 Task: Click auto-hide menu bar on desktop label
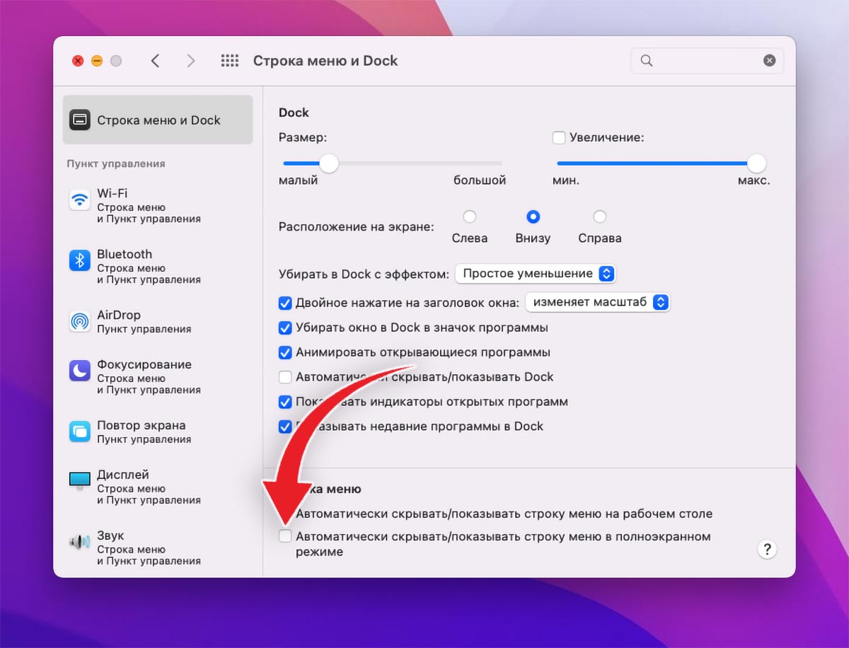coord(504,514)
